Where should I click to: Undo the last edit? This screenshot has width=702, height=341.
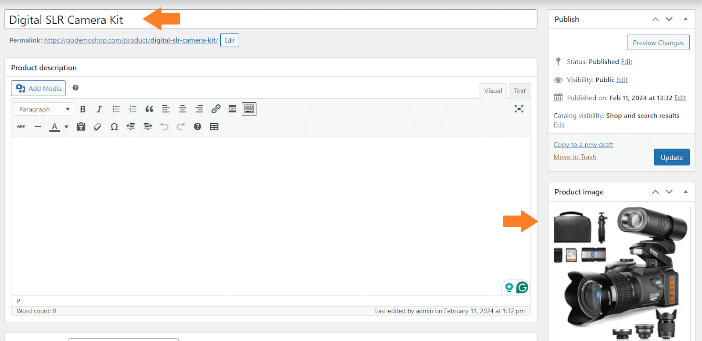pos(164,126)
